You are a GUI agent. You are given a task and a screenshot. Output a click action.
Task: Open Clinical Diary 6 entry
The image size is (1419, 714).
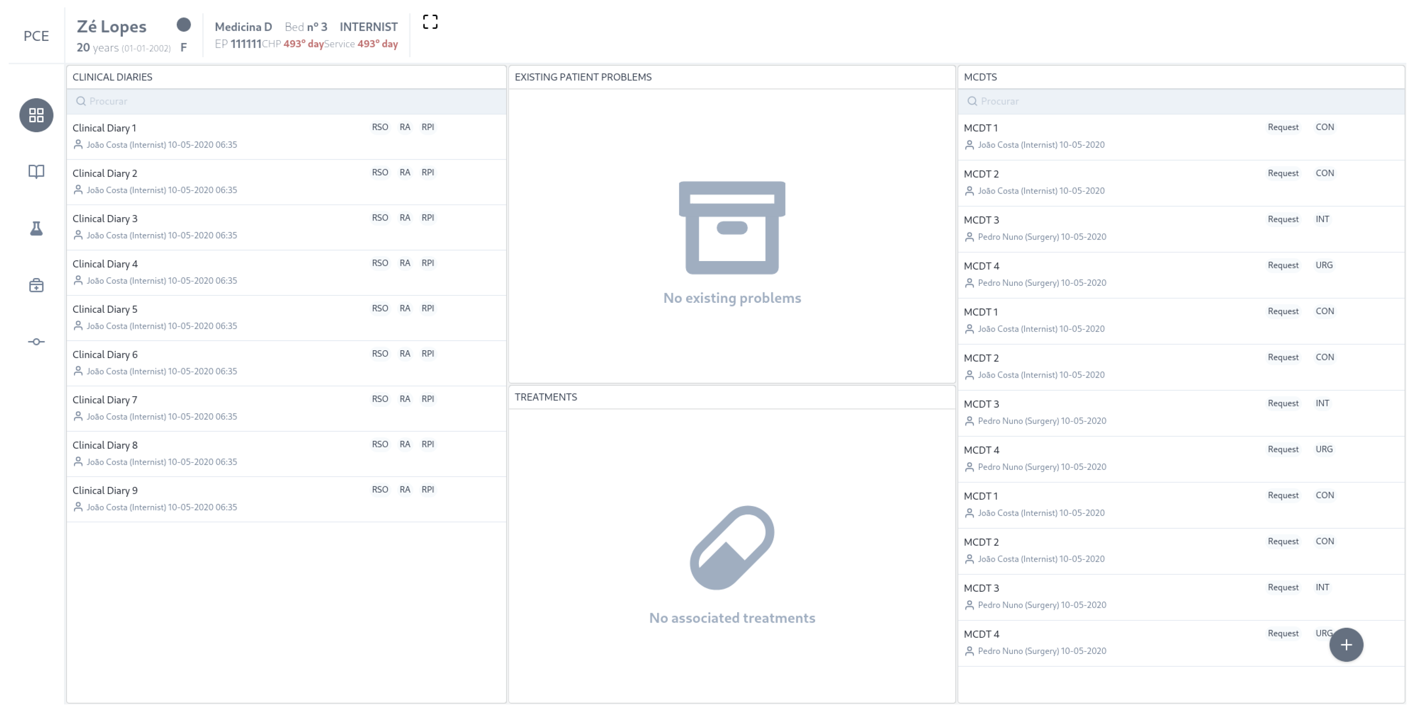click(x=286, y=363)
